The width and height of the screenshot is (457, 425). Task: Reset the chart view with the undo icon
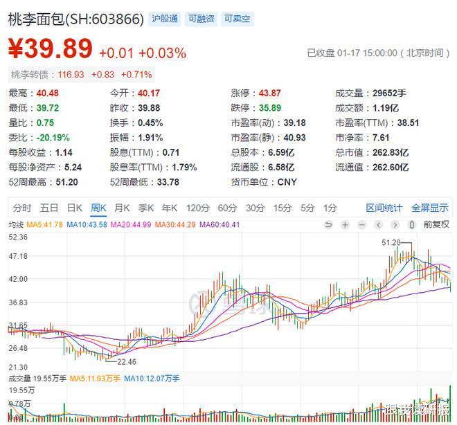(x=328, y=225)
